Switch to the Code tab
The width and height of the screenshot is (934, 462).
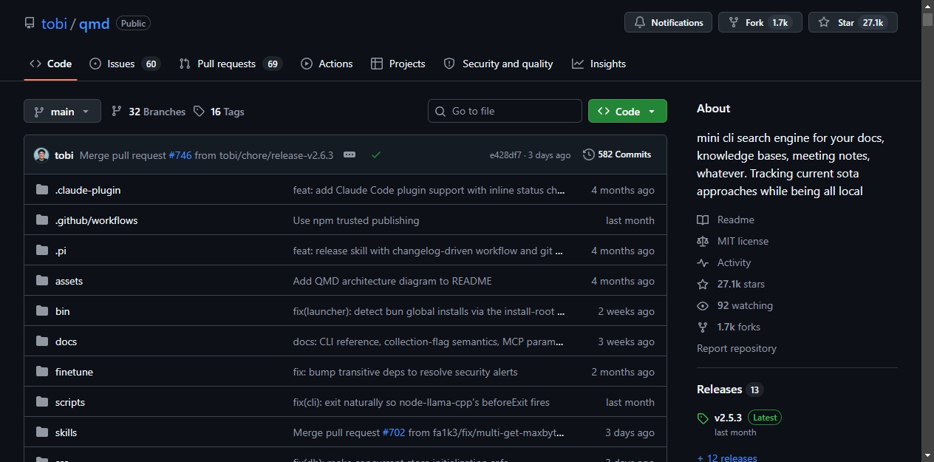pos(50,64)
